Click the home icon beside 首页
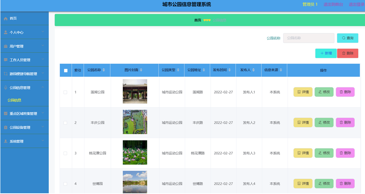365x194 pixels. point(6,19)
